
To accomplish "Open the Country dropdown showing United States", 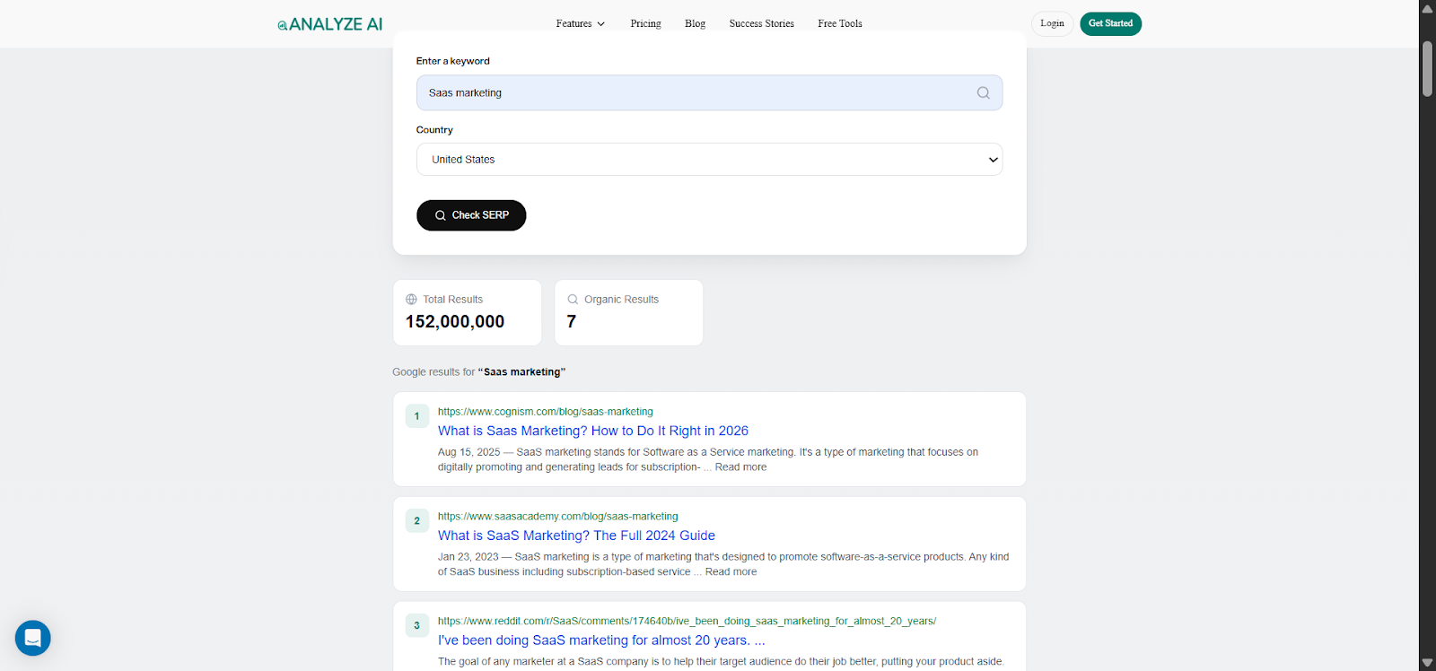I will (x=709, y=160).
